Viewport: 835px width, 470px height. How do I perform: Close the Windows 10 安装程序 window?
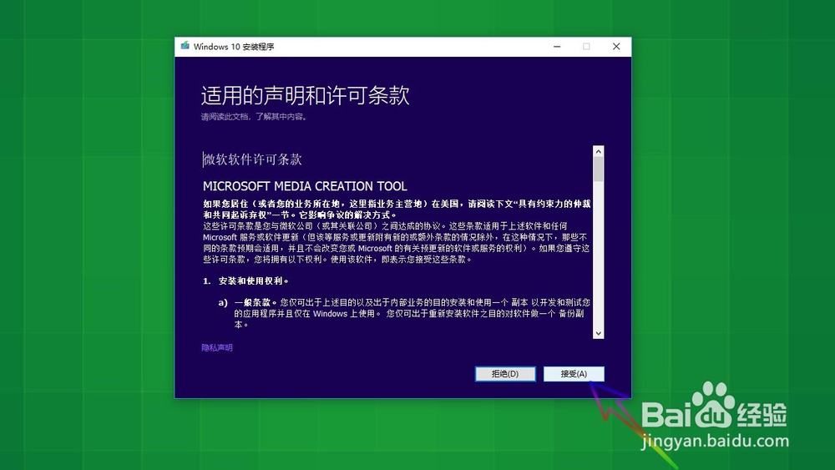click(x=616, y=46)
